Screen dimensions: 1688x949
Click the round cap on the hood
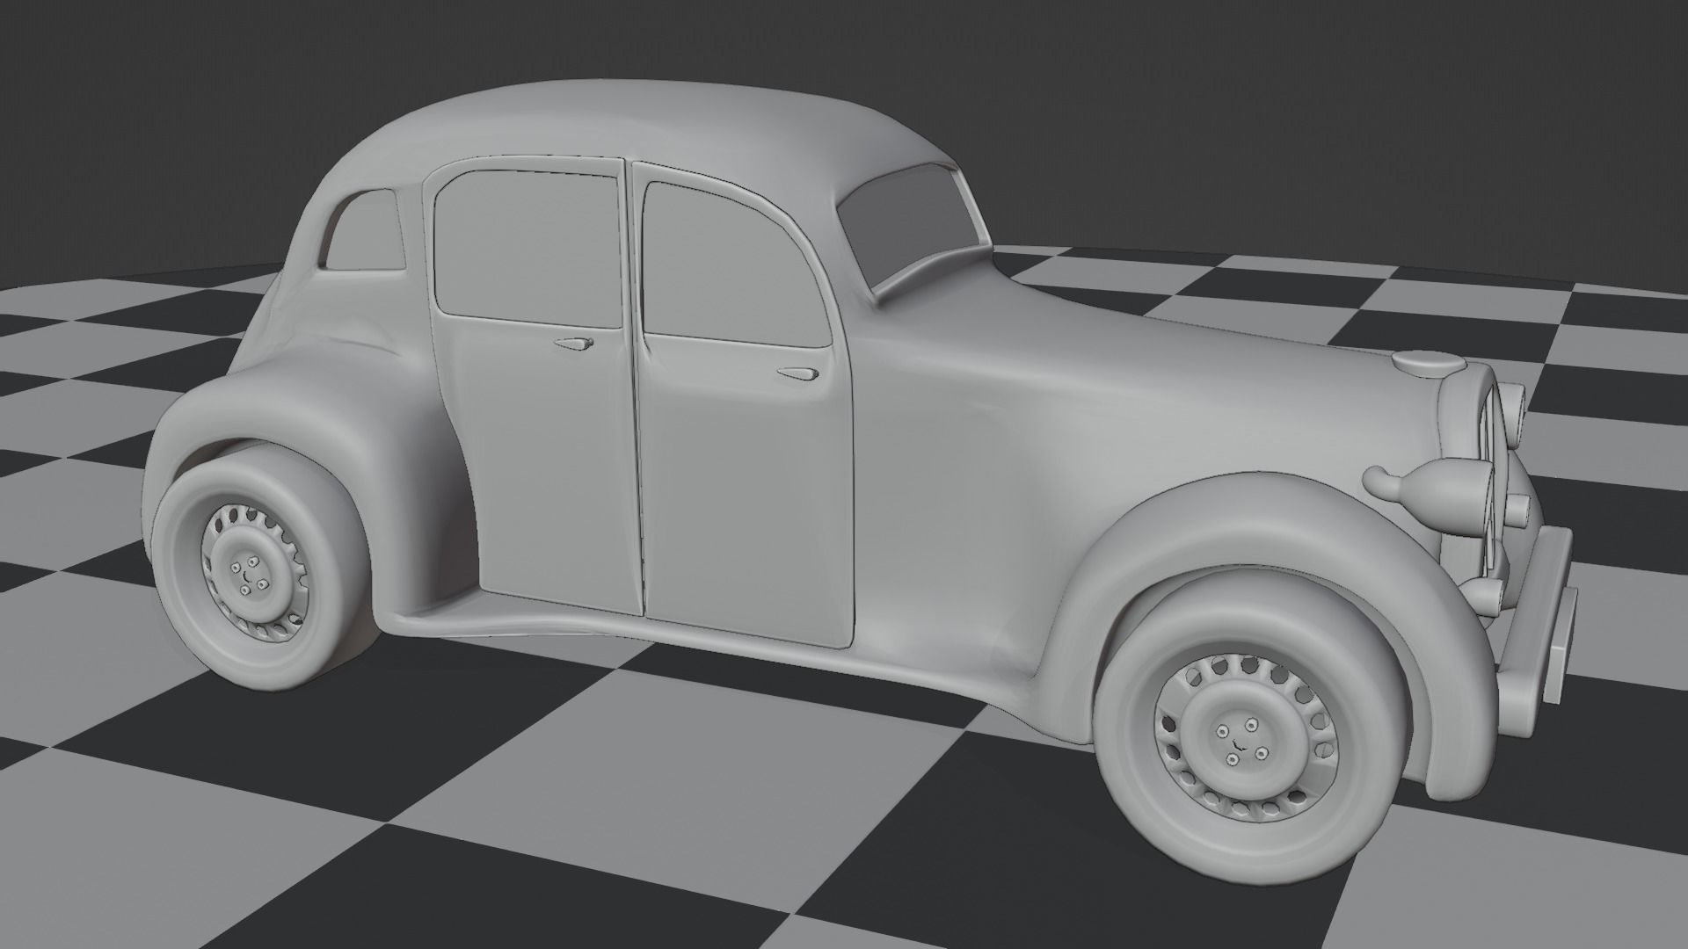(x=1429, y=361)
